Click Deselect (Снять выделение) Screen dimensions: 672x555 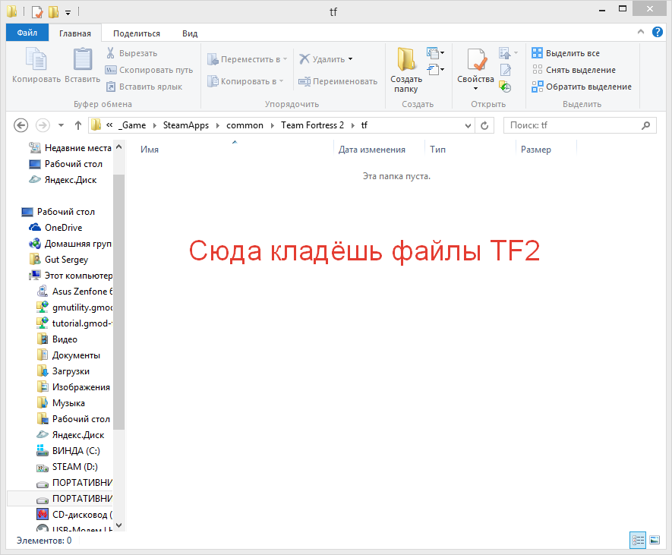point(574,70)
